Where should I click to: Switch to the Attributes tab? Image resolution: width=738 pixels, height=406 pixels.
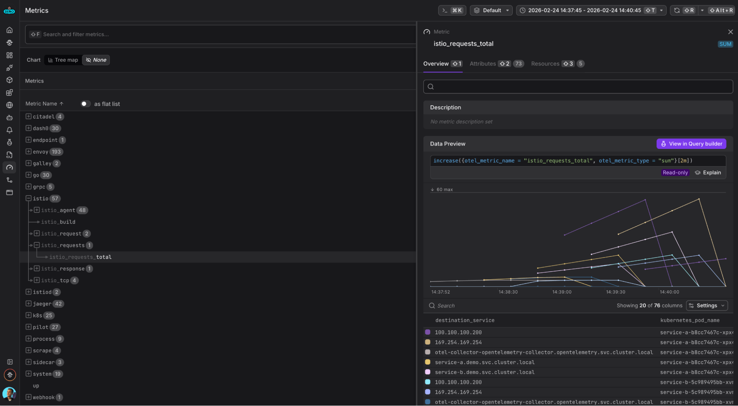click(497, 64)
